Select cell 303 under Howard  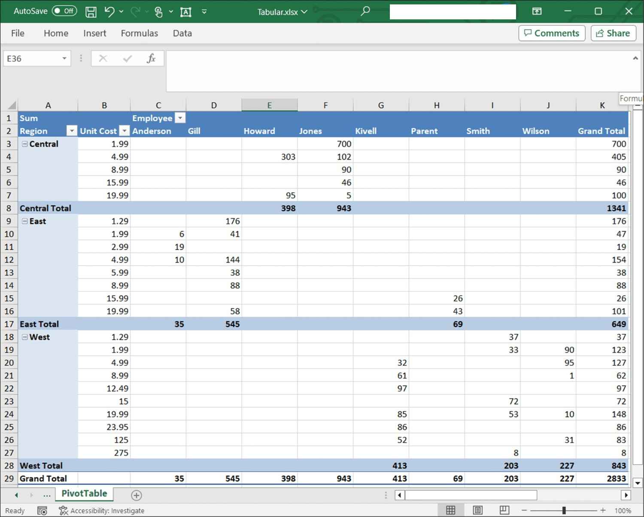269,157
